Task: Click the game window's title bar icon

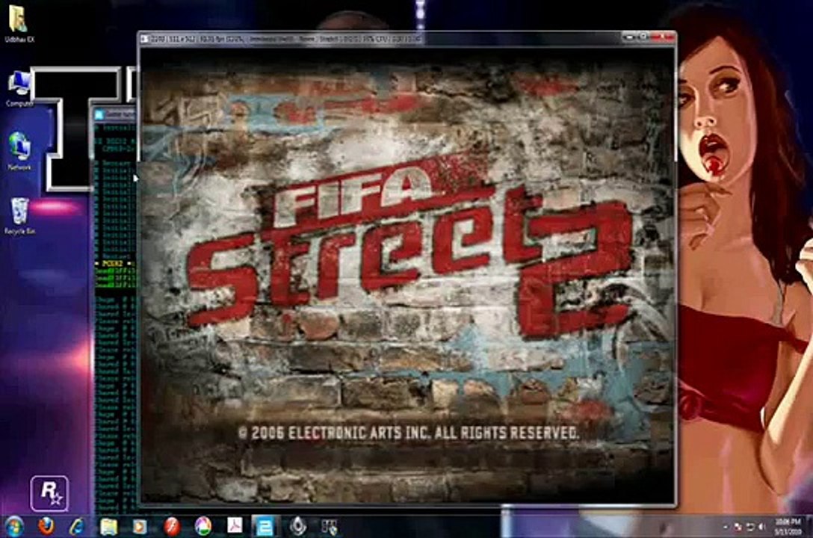Action: point(145,38)
